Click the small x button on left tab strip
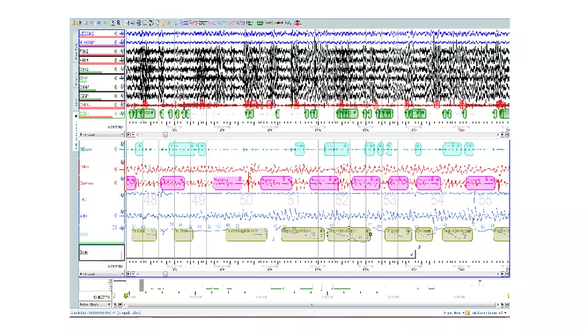Image resolution: width=587 pixels, height=330 pixels. pyautogui.click(x=76, y=116)
